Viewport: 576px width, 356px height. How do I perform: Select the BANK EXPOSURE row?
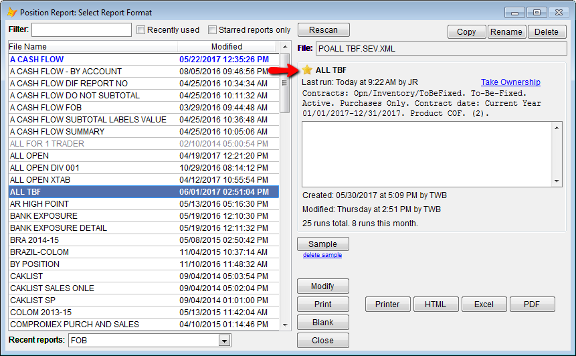point(144,216)
